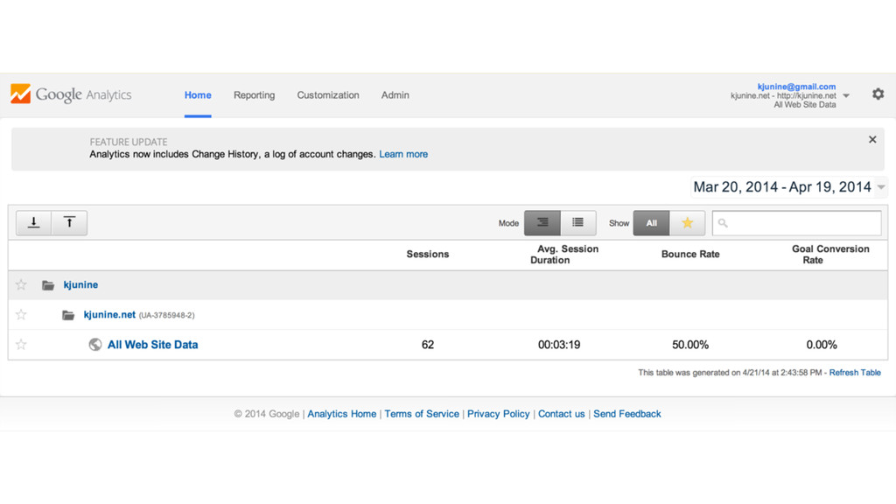Switch to flat list mode view

point(577,223)
